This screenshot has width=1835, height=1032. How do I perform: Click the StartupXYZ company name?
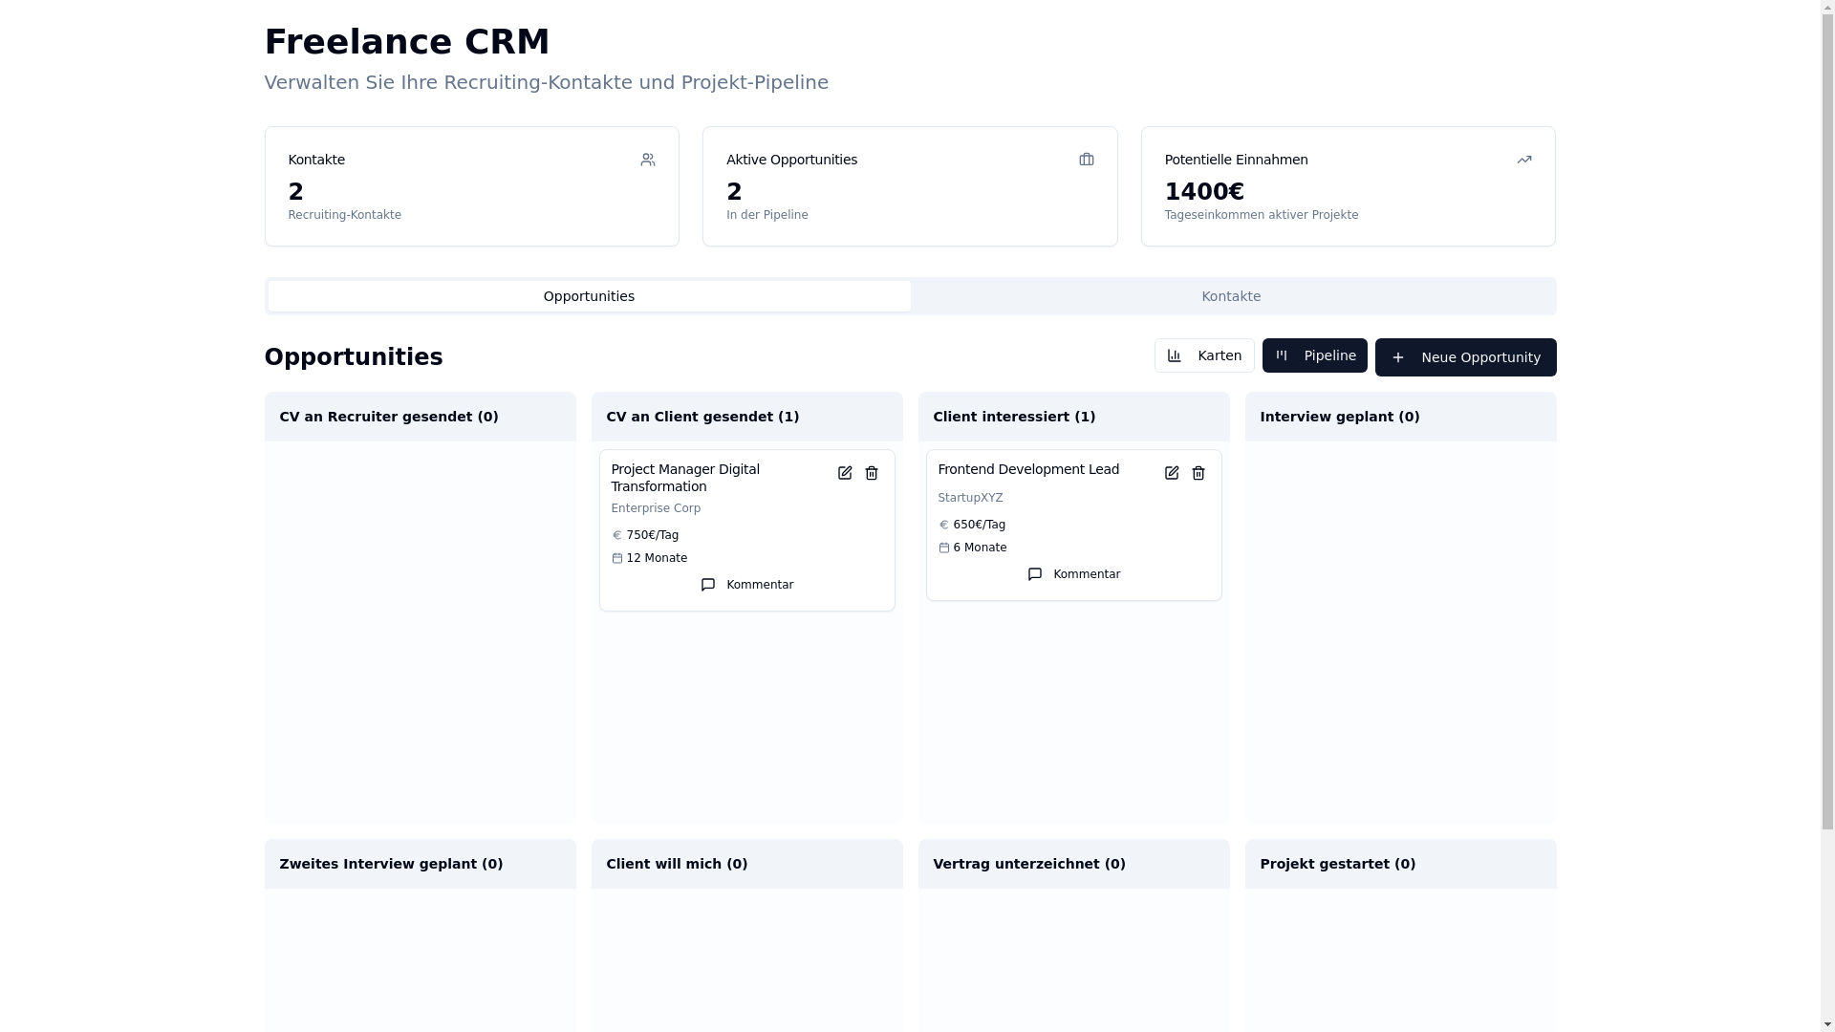coord(971,498)
